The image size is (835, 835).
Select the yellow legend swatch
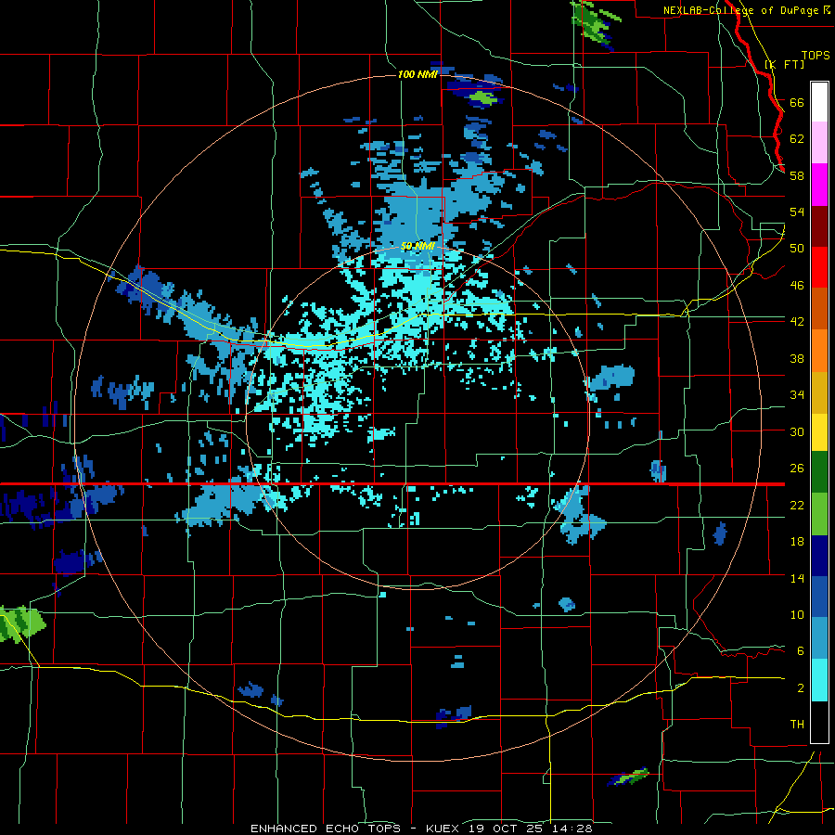819,432
